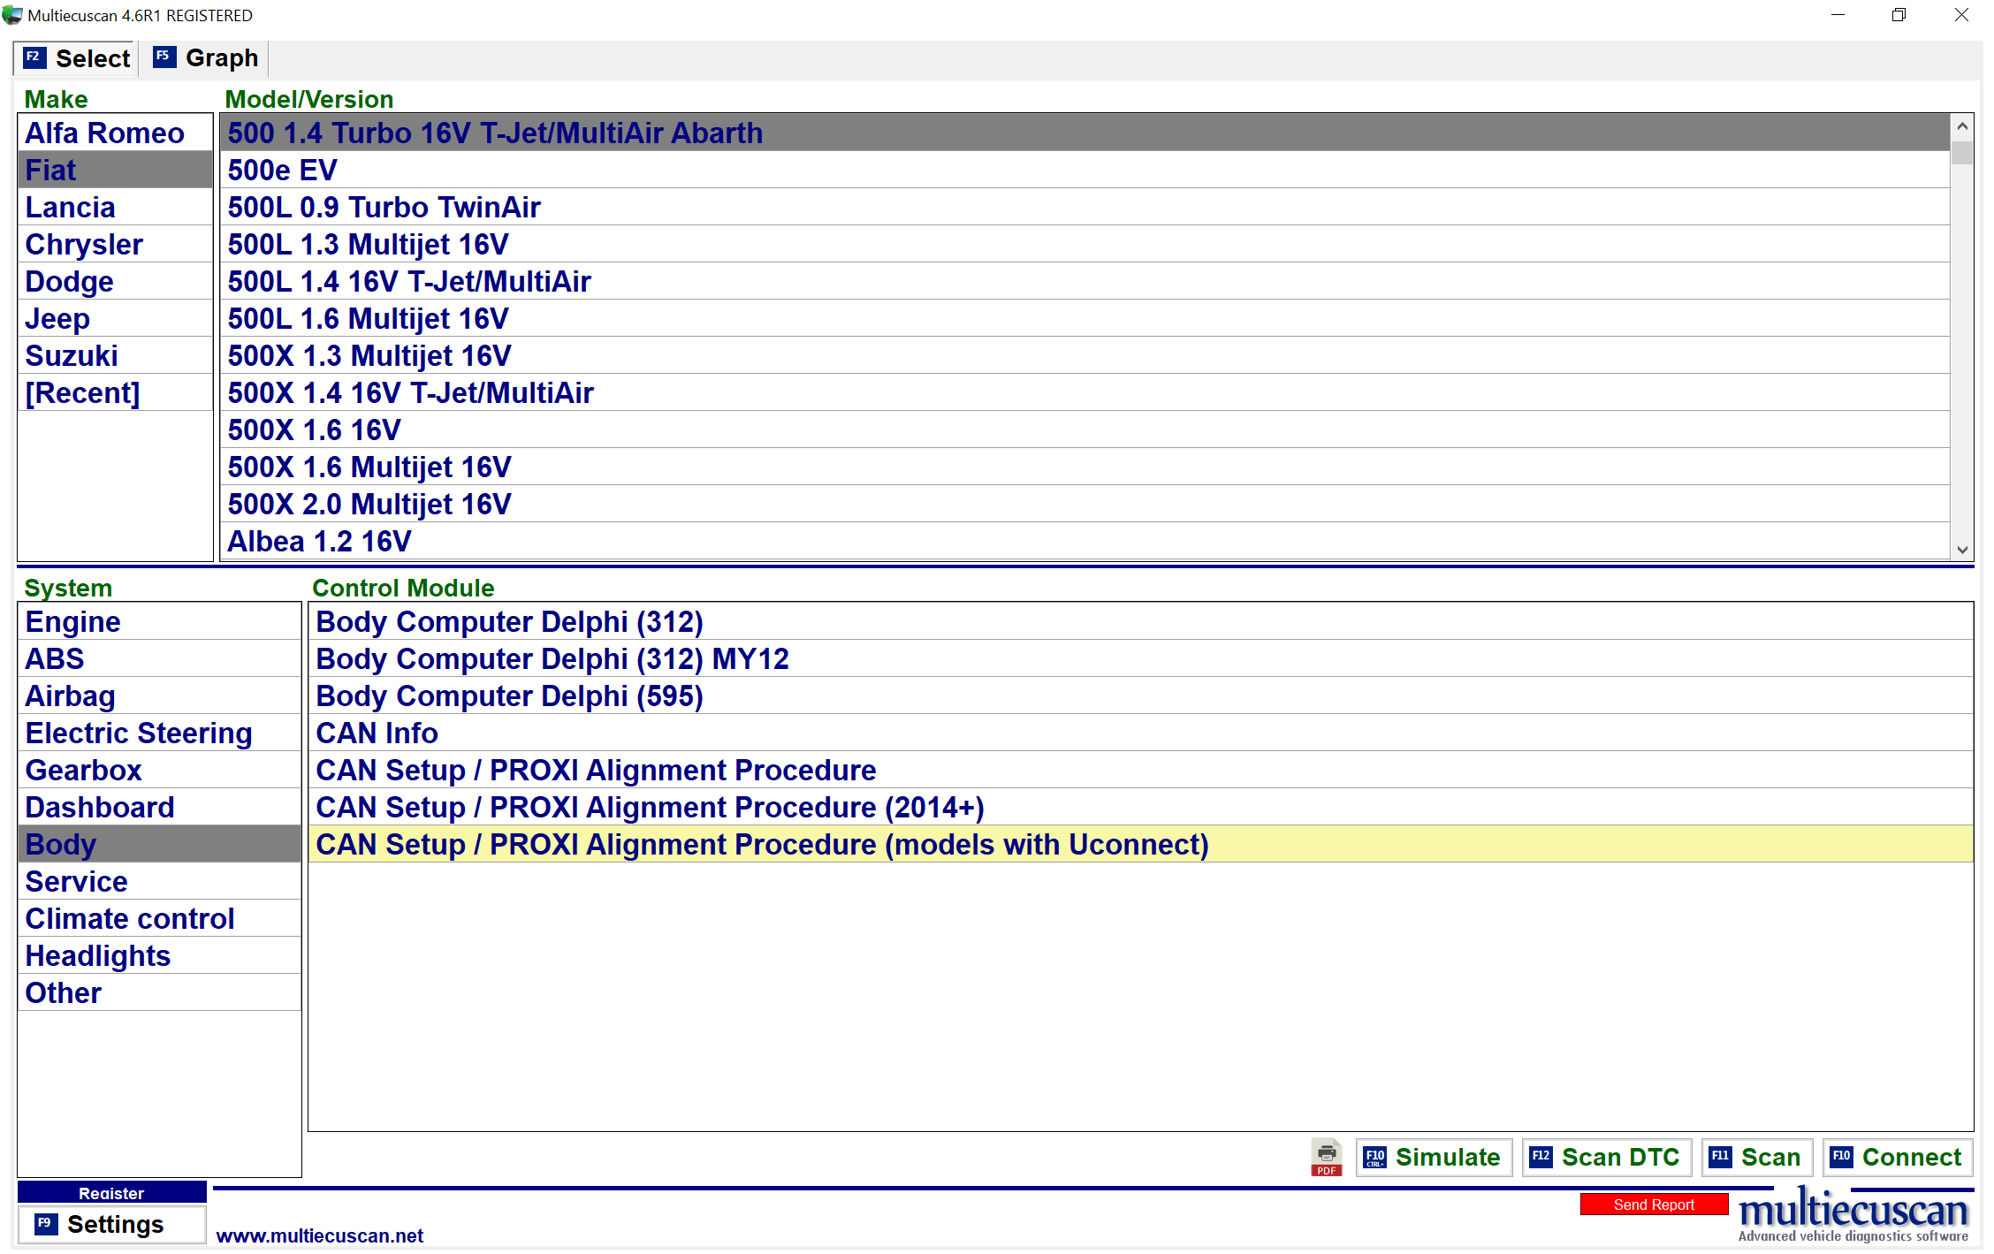
Task: Select 500 1.4 Turbo 16V T-Jet/MultiAir Abarth
Action: pos(1085,133)
